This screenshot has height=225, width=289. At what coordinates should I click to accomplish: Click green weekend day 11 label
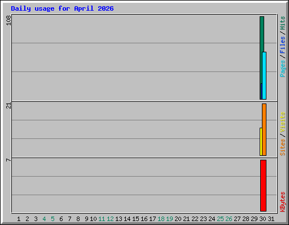pos(102,219)
